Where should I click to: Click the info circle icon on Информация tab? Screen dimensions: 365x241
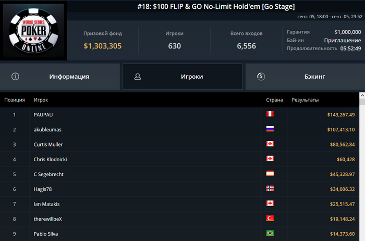15,76
